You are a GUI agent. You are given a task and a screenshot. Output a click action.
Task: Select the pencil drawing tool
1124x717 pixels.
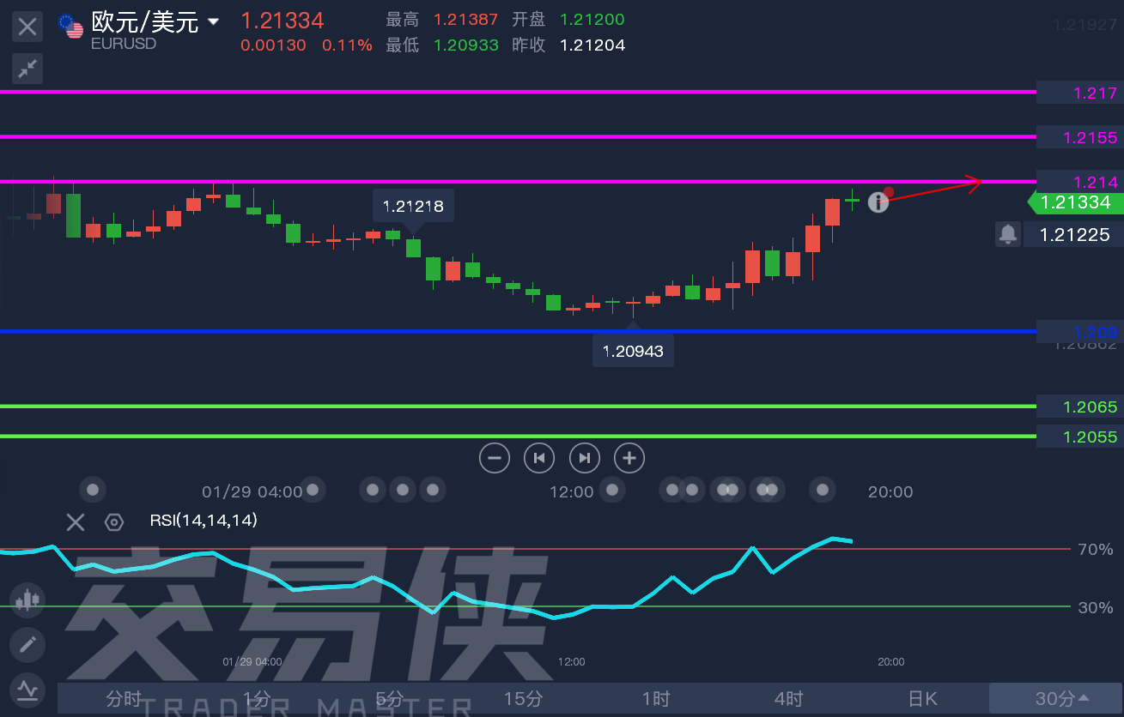pyautogui.click(x=27, y=644)
